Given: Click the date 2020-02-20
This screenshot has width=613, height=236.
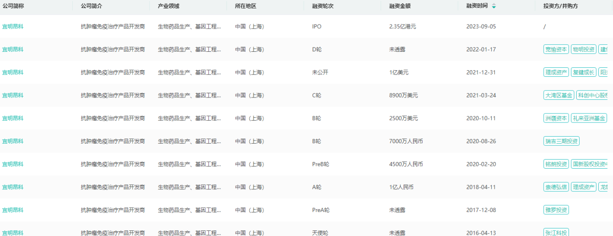Looking at the screenshot, I should pyautogui.click(x=481, y=164).
